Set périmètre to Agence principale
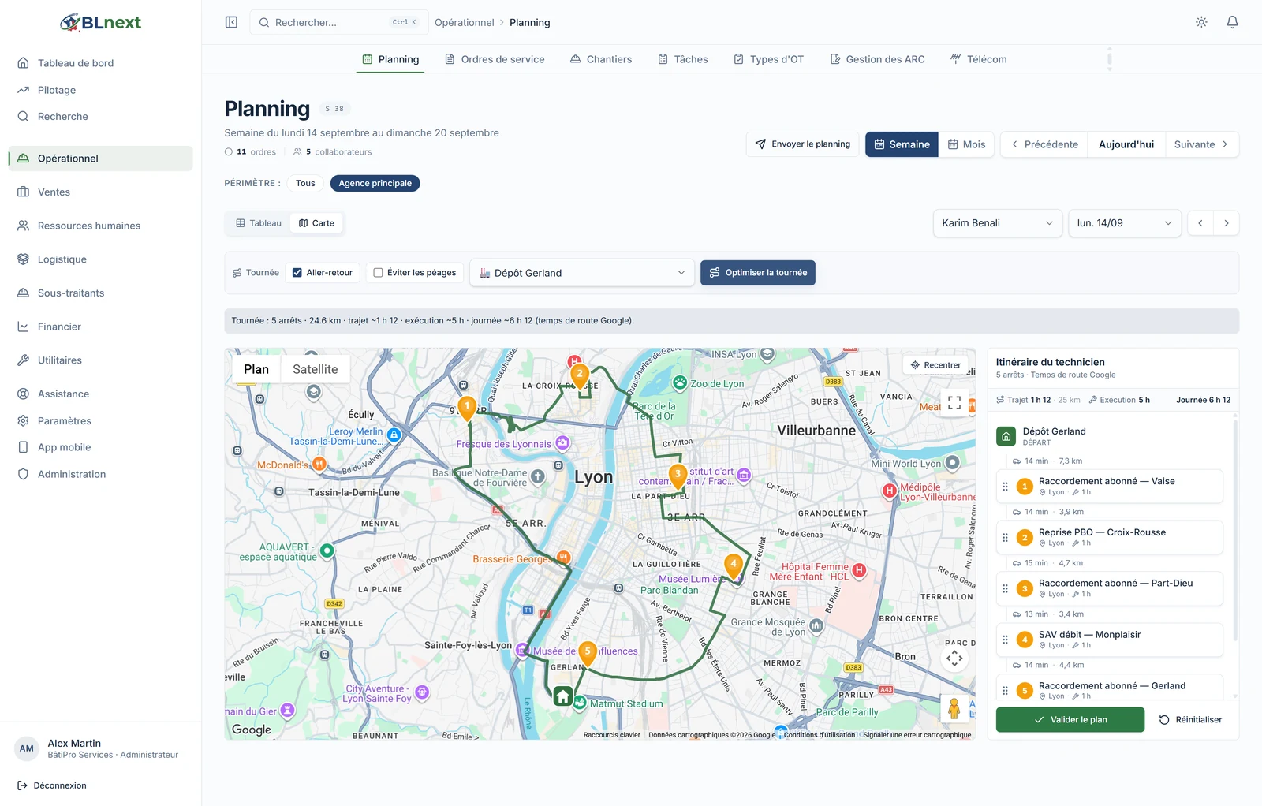Viewport: 1262px width, 806px height. pyautogui.click(x=375, y=183)
